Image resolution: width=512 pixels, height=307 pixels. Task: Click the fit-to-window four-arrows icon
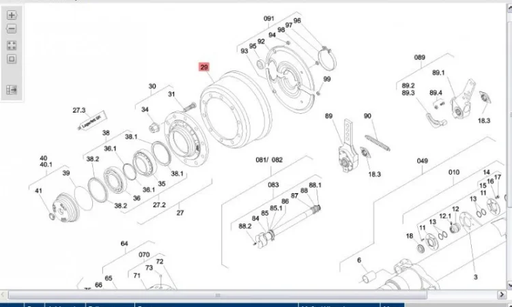pyautogui.click(x=12, y=46)
